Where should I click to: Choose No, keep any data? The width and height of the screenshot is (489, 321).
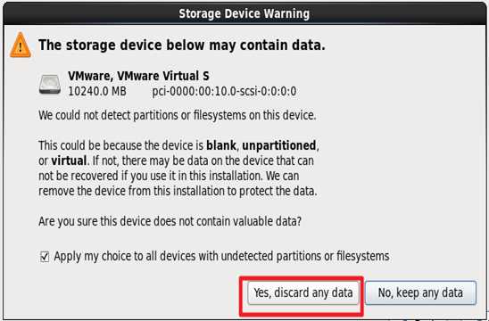(420, 293)
